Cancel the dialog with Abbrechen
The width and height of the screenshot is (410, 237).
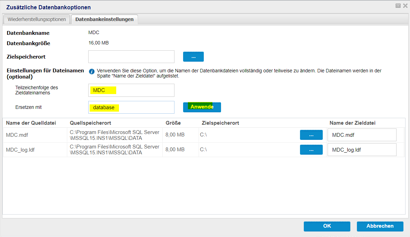pyautogui.click(x=380, y=226)
